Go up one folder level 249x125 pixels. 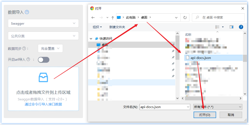113,18
